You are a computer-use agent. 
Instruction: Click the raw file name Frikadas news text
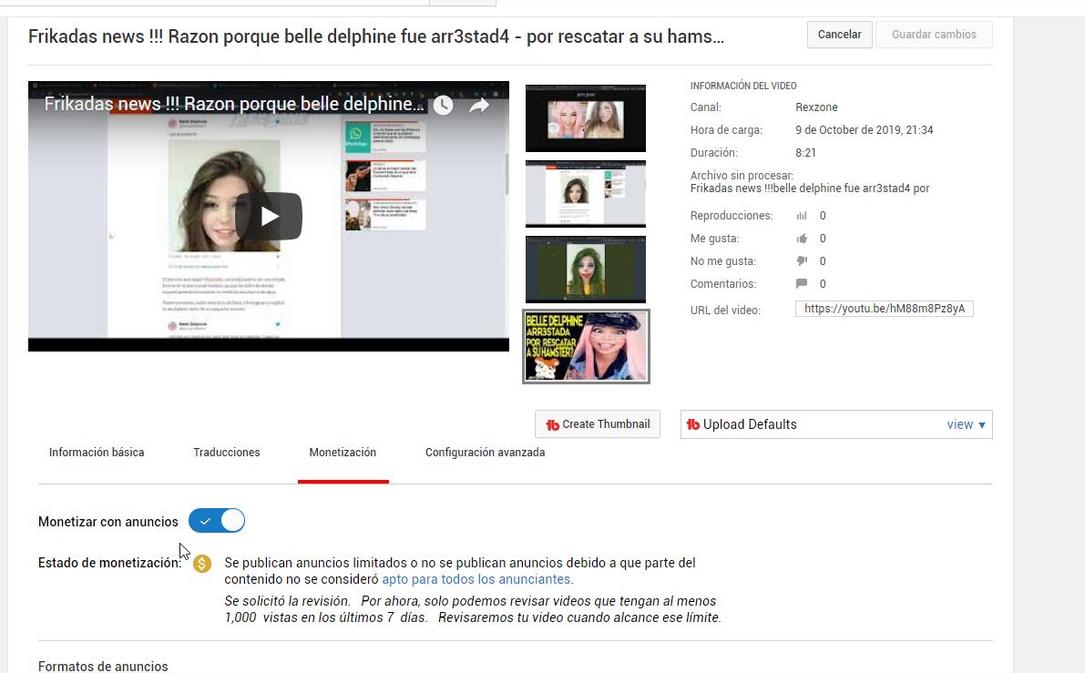810,189
